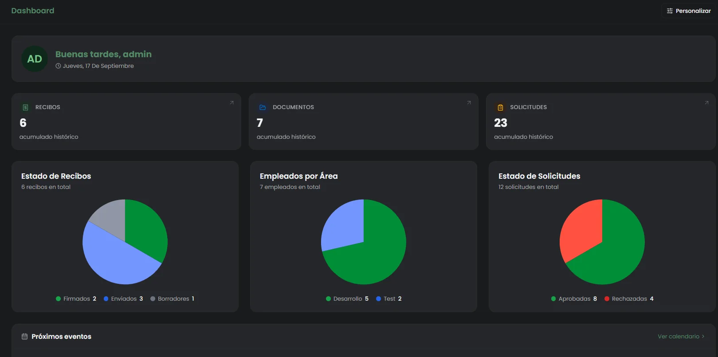This screenshot has width=718, height=357.
Task: Click the AD user avatar
Action: pyautogui.click(x=35, y=59)
